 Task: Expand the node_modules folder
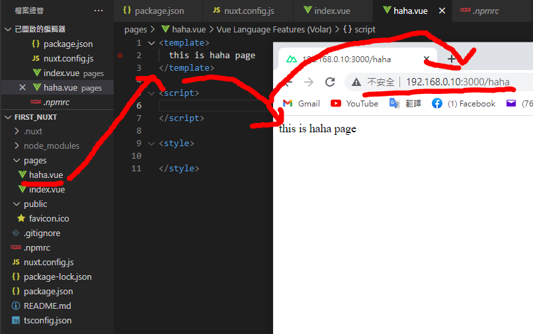pos(51,146)
